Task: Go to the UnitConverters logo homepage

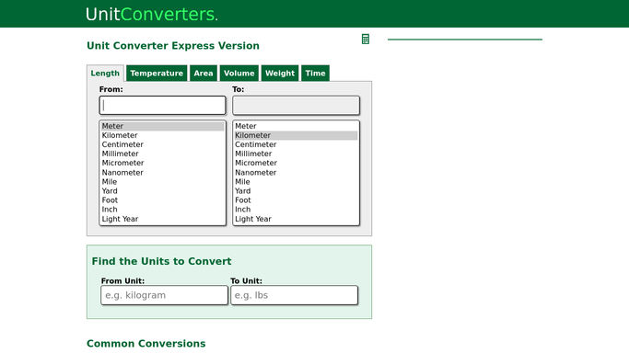Action: 152,15
